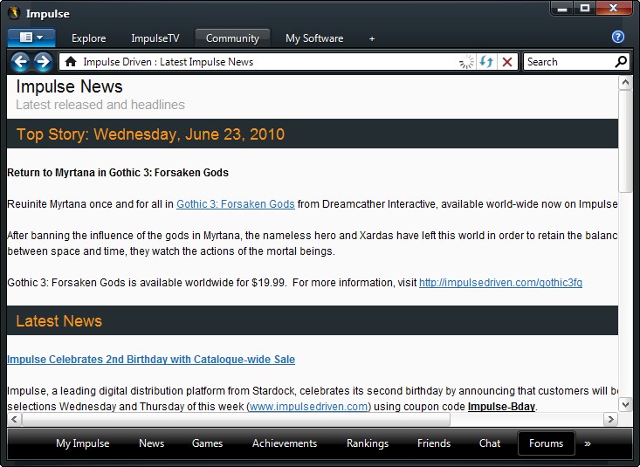Click the horizontal scrollbar right arrow

coord(610,419)
